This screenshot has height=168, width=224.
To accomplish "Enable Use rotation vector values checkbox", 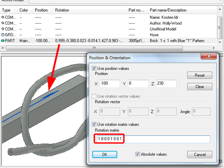I will pyautogui.click(x=94, y=96).
